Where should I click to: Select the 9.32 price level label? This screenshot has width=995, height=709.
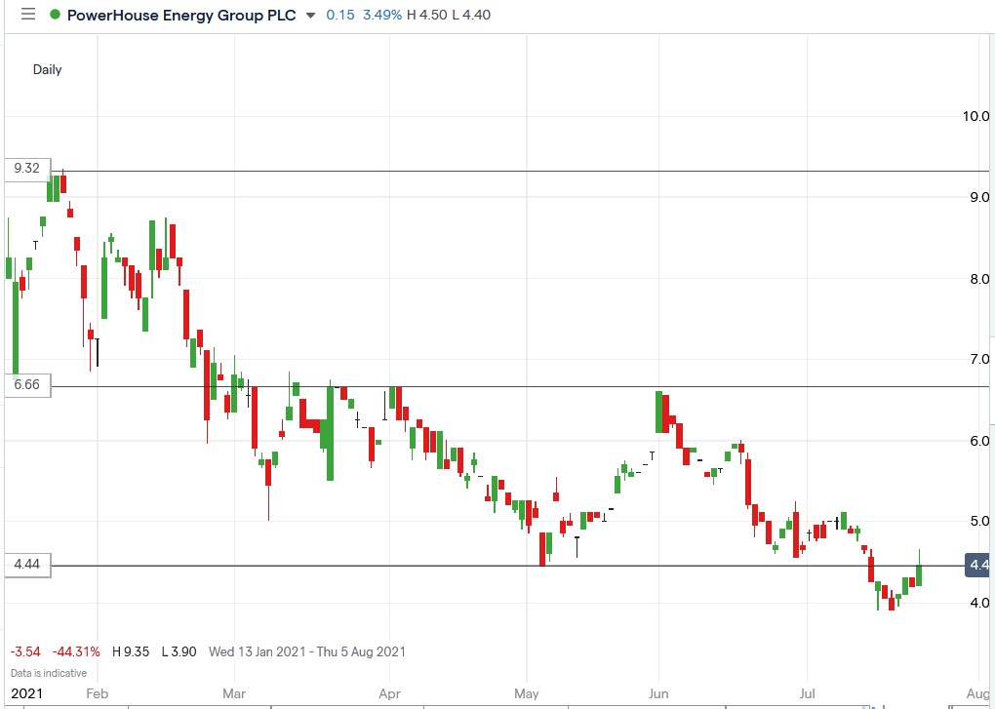pyautogui.click(x=25, y=168)
